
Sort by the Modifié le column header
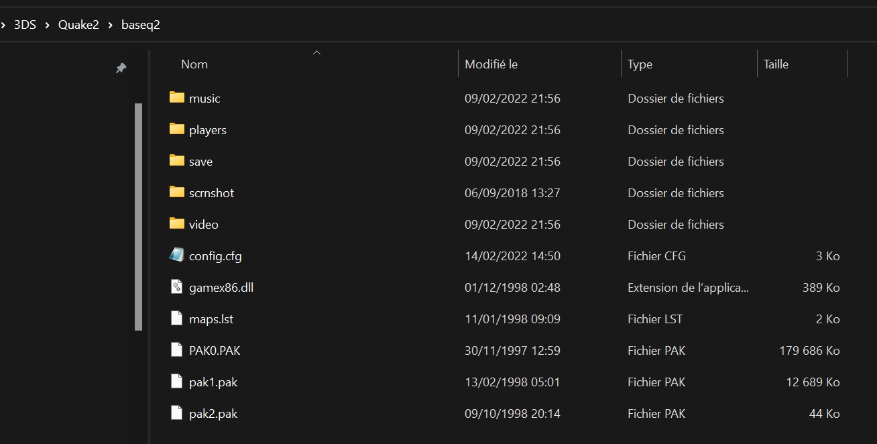491,64
